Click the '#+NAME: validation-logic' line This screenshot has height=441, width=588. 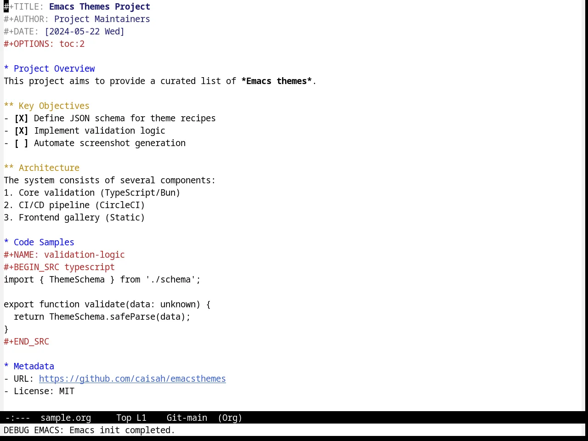64,255
